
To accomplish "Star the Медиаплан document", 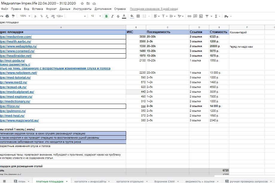I will [82, 4].
